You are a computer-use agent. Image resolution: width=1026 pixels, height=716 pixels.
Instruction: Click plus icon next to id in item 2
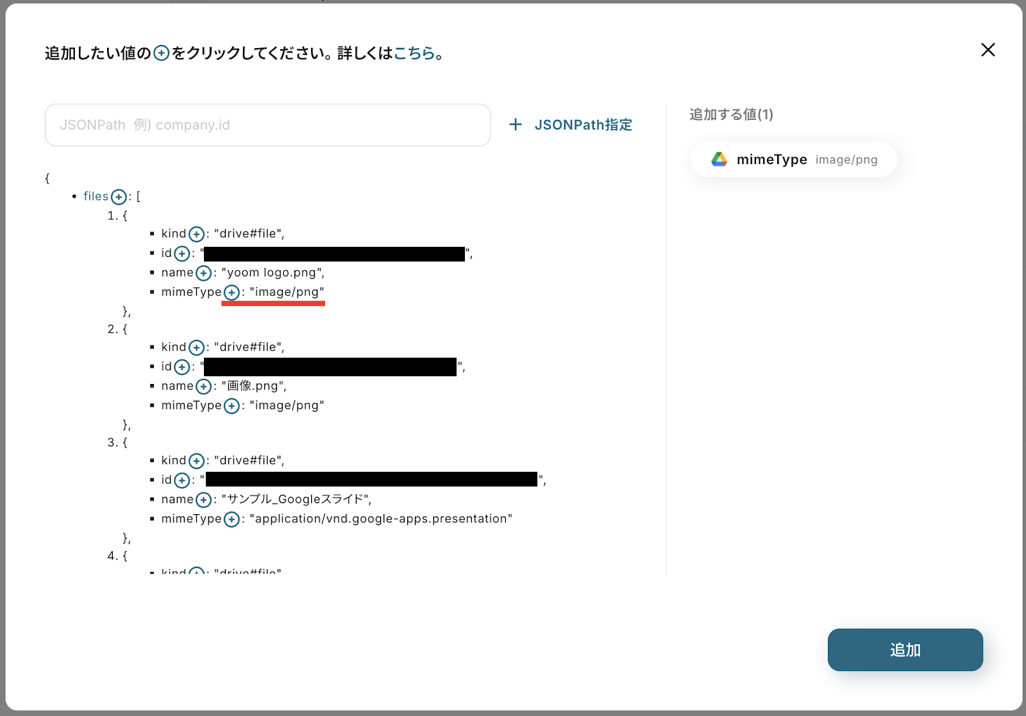(x=182, y=367)
